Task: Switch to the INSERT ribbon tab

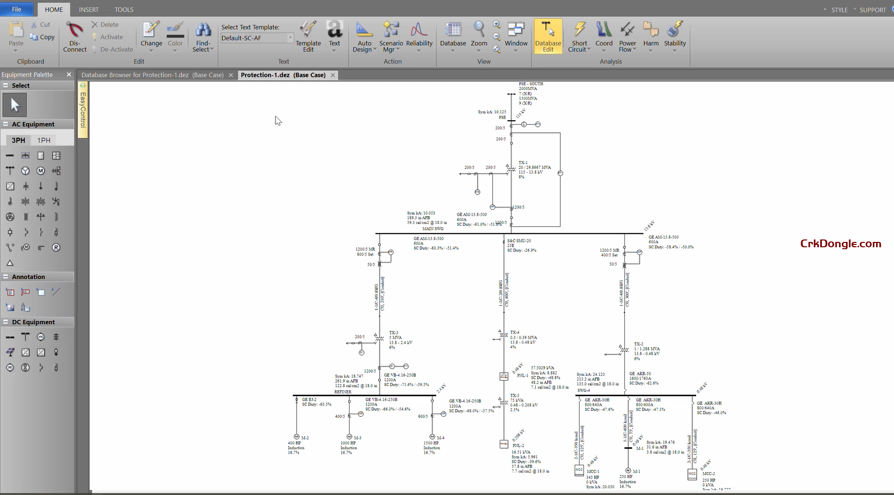Action: click(x=89, y=9)
